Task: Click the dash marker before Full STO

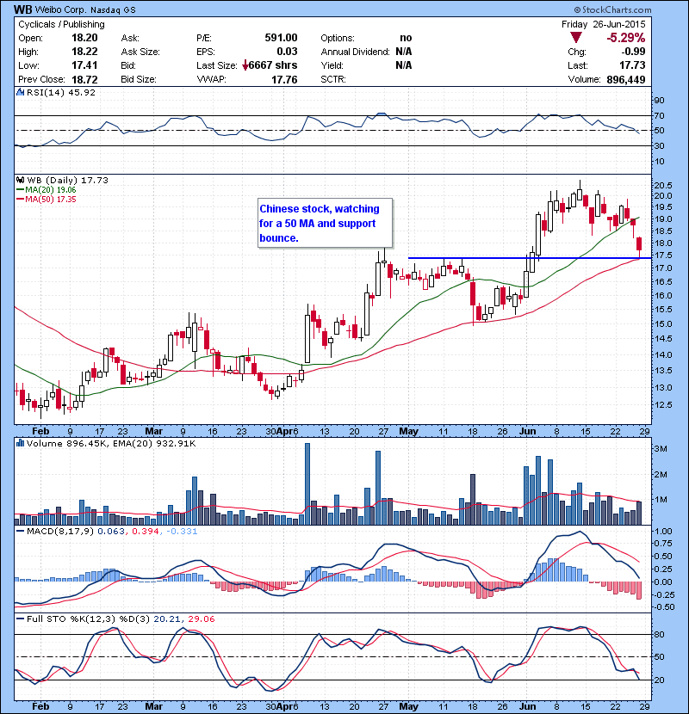Action: 21,617
